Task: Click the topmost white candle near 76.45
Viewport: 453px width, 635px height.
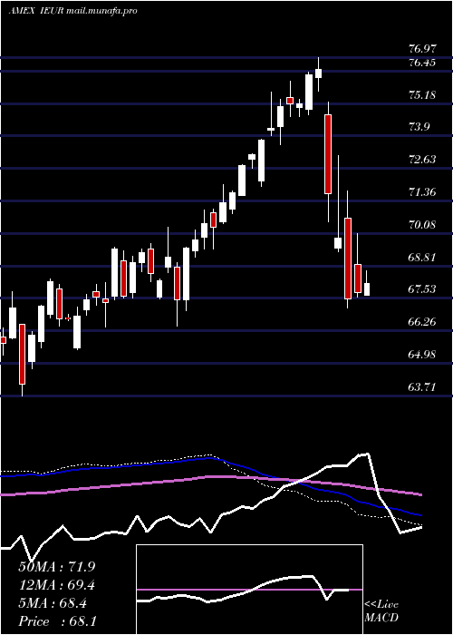Action: tap(318, 73)
